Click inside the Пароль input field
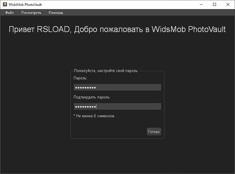Viewport: 235px width, 174px height. tap(117, 87)
